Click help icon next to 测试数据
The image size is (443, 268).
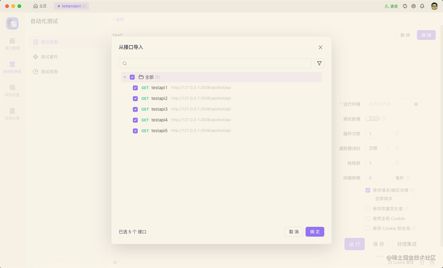(384, 119)
